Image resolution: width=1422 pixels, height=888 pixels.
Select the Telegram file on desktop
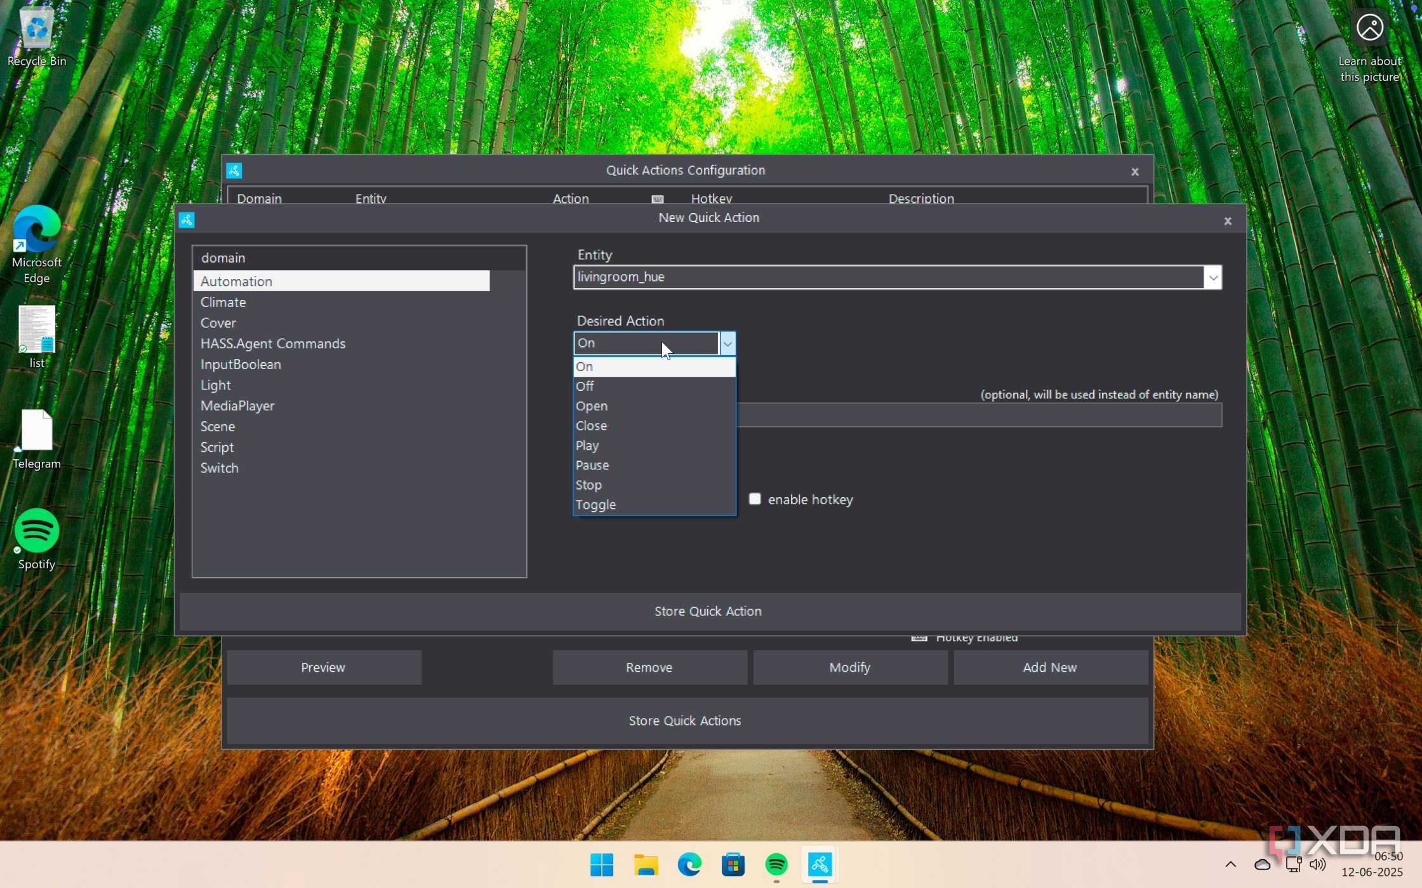click(36, 440)
